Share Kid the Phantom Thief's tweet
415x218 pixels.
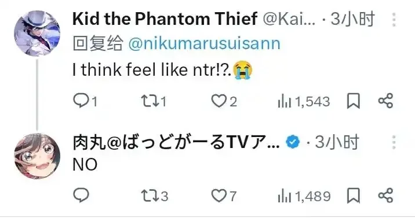[385, 101]
